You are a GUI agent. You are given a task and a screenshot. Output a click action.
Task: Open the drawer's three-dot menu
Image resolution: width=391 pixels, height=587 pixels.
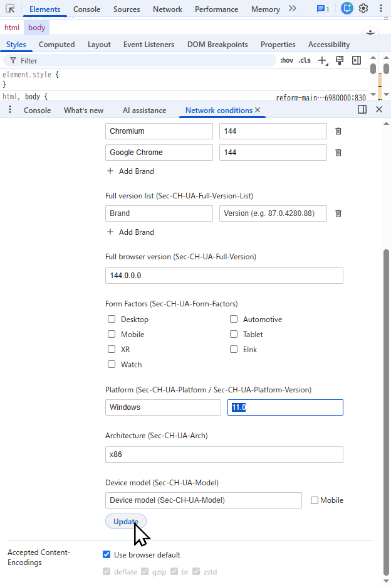tap(10, 110)
